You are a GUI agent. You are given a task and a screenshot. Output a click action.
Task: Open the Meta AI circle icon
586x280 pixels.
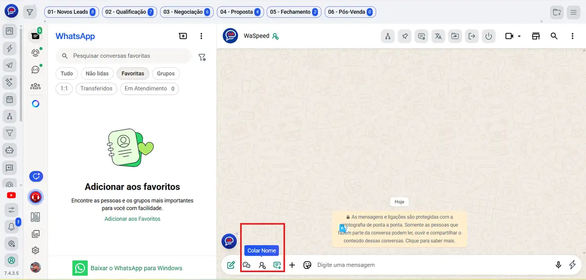click(35, 104)
